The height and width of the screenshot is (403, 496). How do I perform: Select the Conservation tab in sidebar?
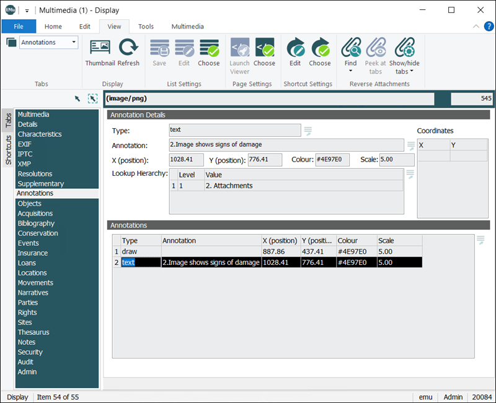pos(38,233)
